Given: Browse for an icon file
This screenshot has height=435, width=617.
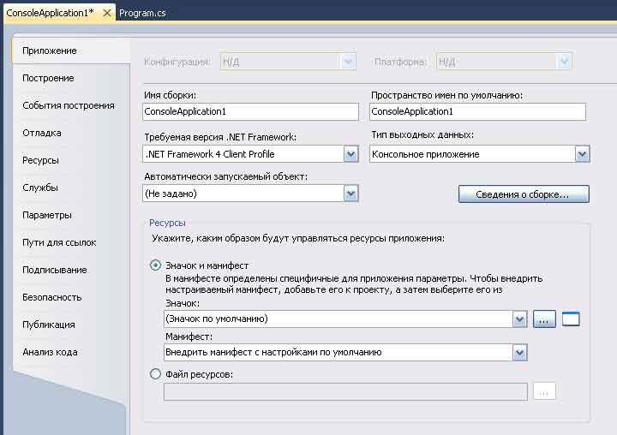Looking at the screenshot, I should pos(544,319).
